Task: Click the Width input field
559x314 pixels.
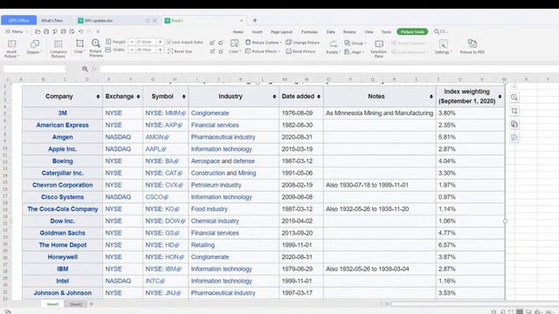Action: coord(146,50)
